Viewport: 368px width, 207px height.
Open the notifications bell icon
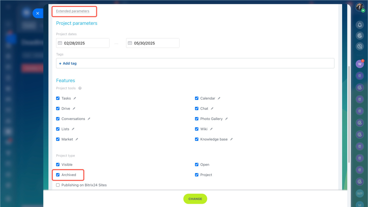[x=360, y=25]
